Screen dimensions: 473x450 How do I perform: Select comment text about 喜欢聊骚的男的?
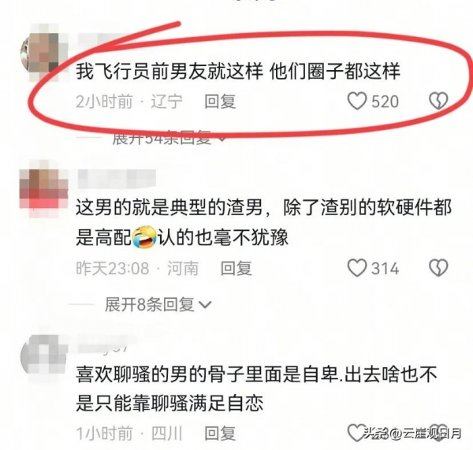click(x=256, y=389)
